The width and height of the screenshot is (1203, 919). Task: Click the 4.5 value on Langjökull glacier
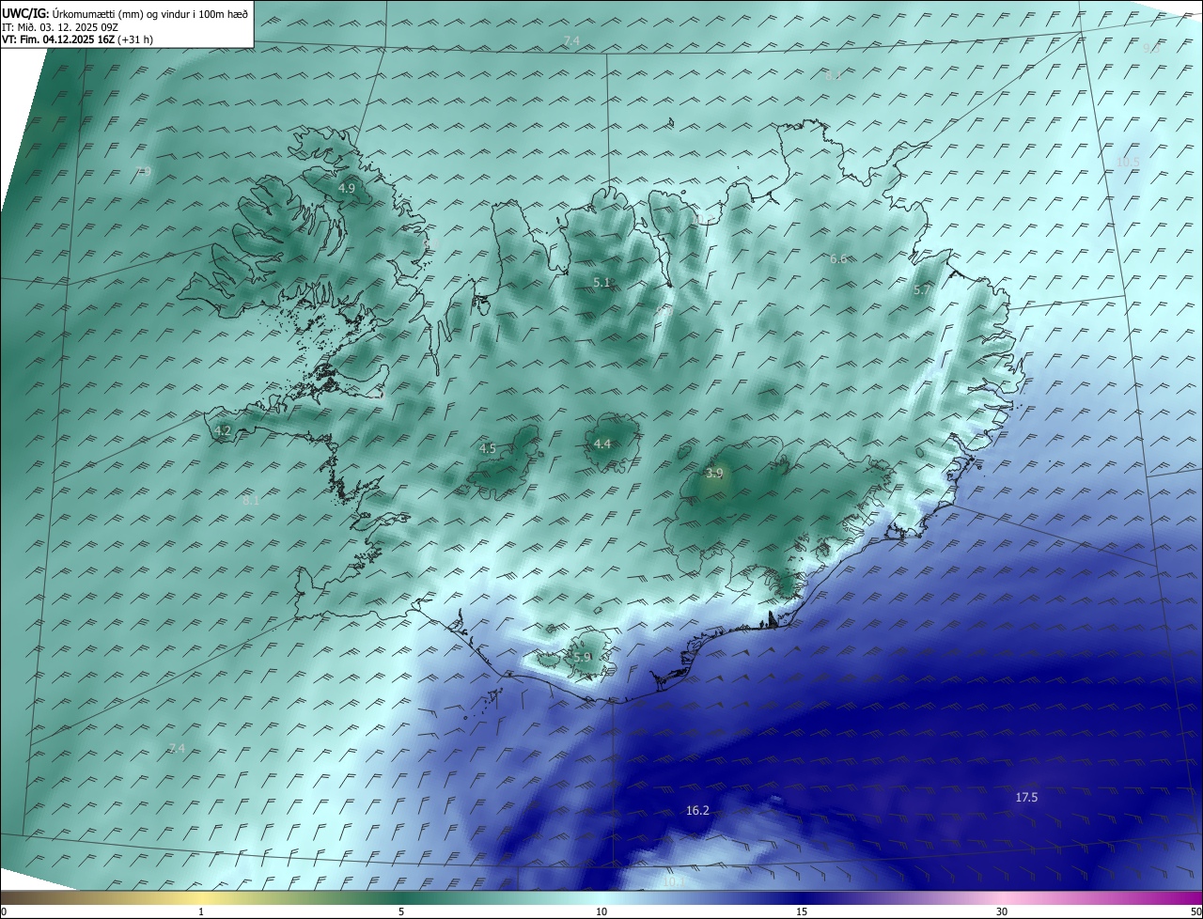pos(487,448)
